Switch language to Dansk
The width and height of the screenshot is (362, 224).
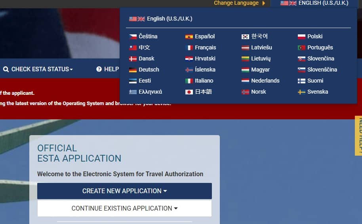click(142, 58)
